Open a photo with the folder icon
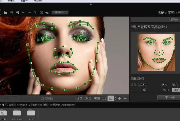Screen dimensions: 180x121 click(x=5, y=13)
